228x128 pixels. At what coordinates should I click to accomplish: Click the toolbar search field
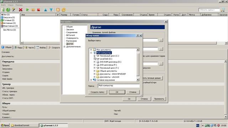pos(209,10)
